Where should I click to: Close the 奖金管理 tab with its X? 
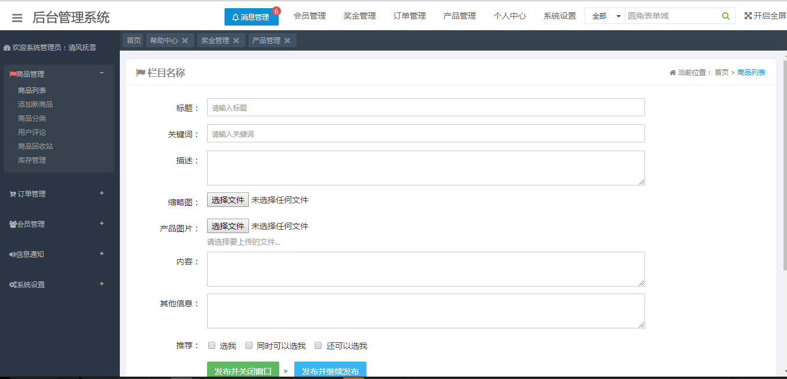[x=236, y=41]
